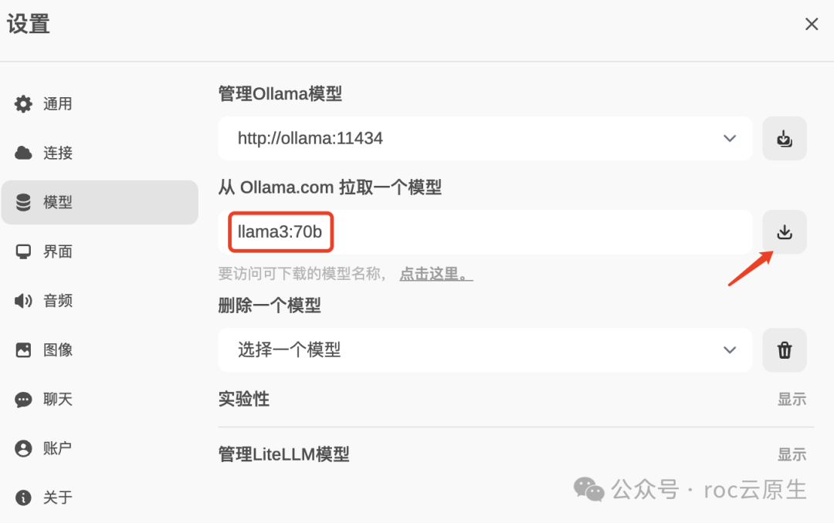This screenshot has width=834, height=523.
Task: Click the Audio speaker icon
Action: [24, 301]
